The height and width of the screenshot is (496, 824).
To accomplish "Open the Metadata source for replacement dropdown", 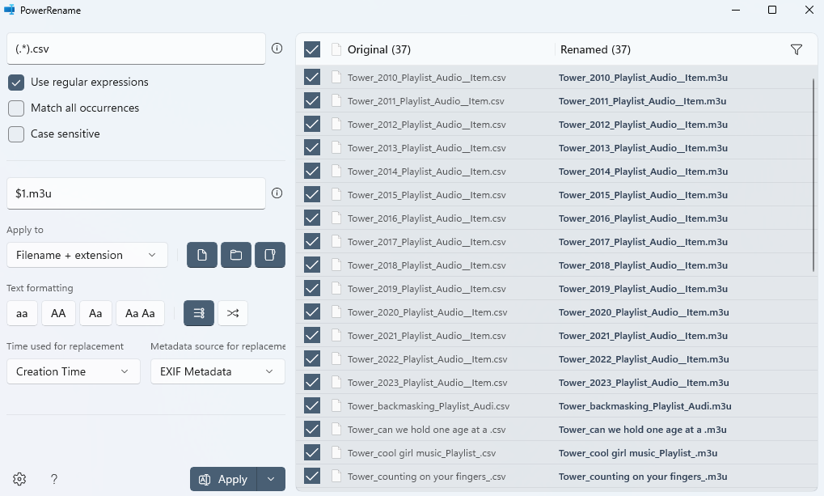I will [217, 371].
